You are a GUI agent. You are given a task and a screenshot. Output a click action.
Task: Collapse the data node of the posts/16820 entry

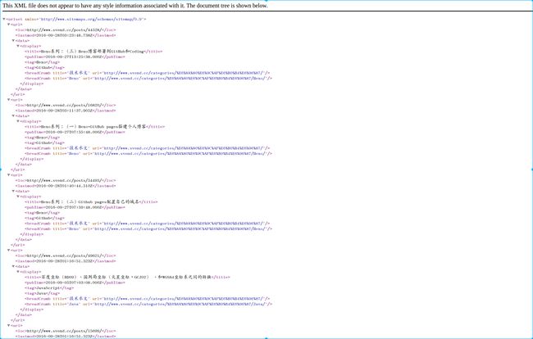click(13, 116)
